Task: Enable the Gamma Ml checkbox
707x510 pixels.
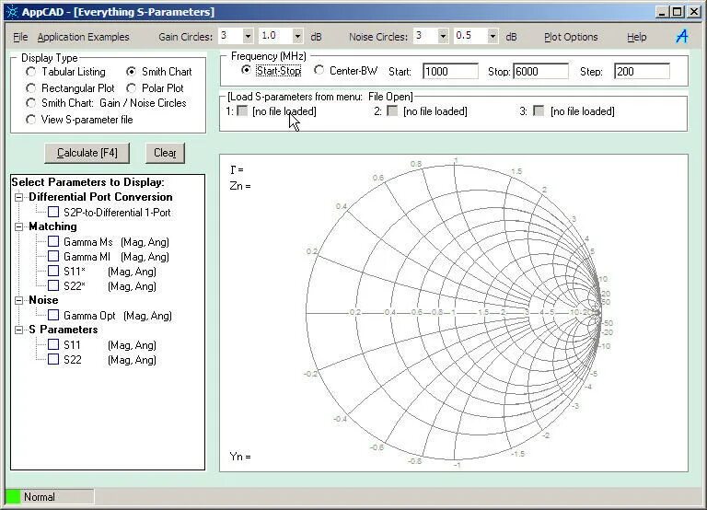Action: (x=53, y=256)
